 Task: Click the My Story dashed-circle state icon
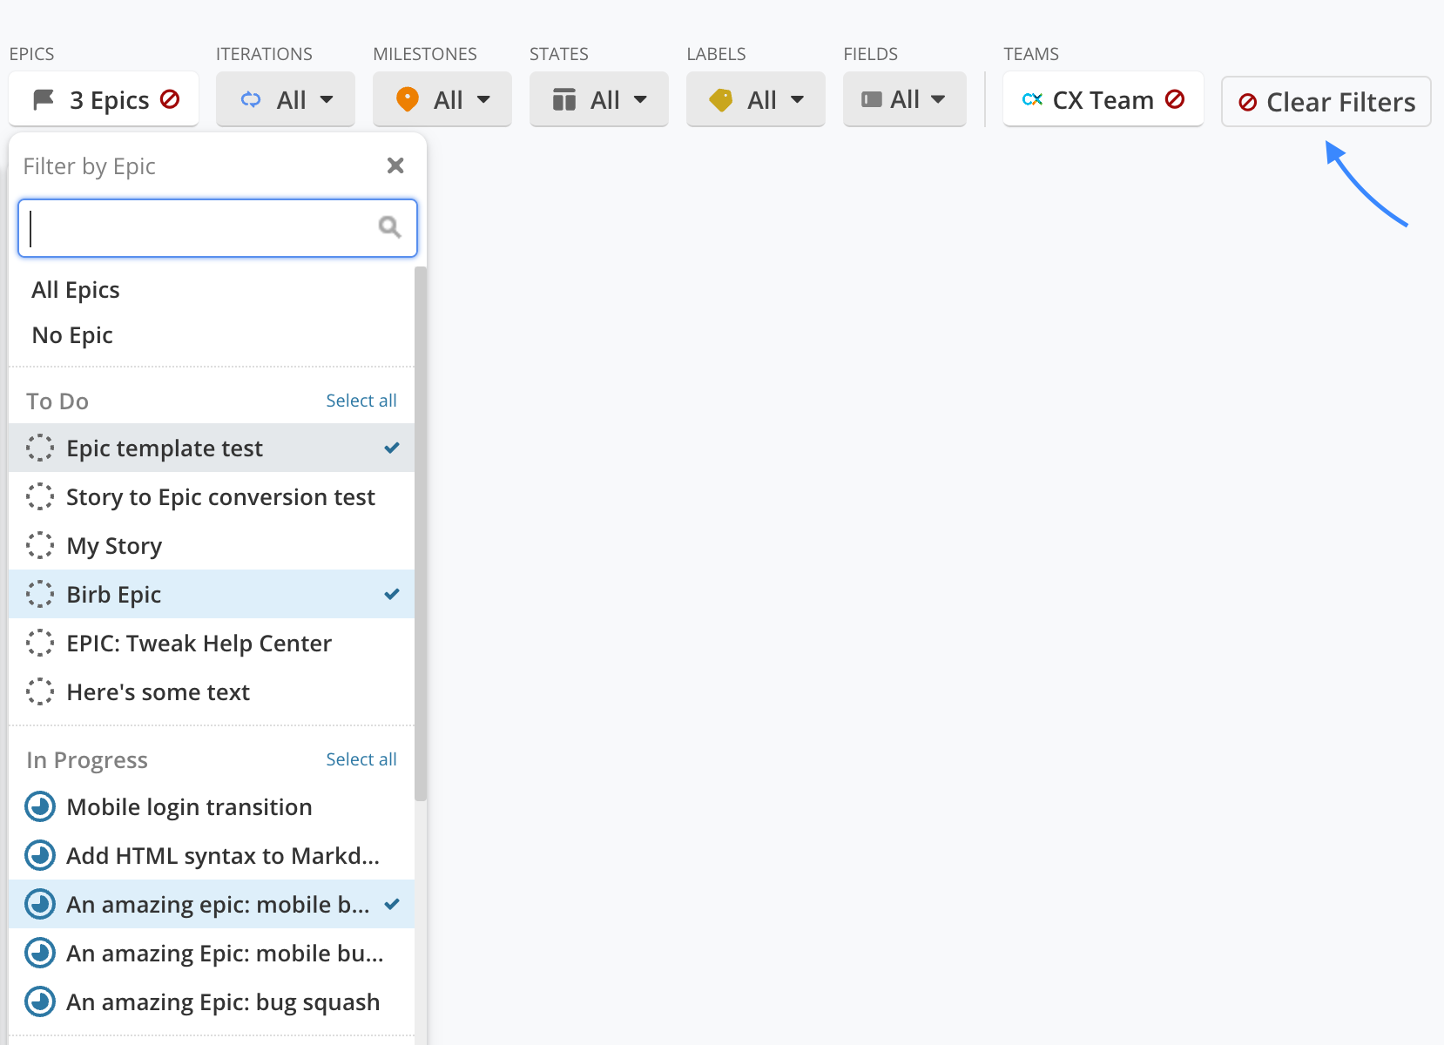click(x=40, y=545)
